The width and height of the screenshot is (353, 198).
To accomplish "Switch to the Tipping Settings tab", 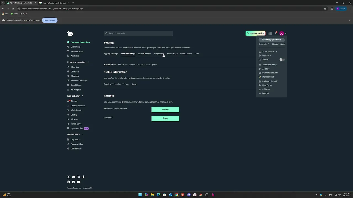I will [x=111, y=54].
